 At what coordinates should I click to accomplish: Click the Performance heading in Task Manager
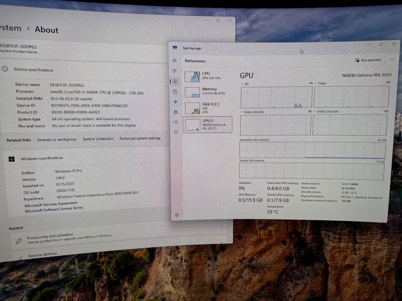tap(195, 61)
